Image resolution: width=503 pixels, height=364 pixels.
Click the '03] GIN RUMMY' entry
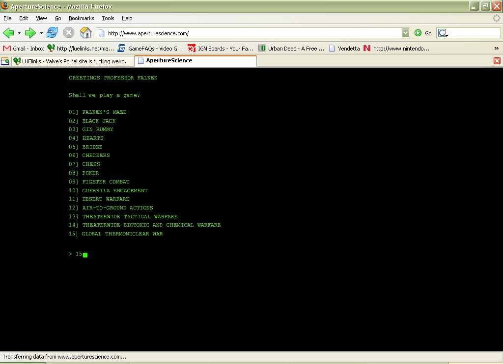pyautogui.click(x=91, y=130)
